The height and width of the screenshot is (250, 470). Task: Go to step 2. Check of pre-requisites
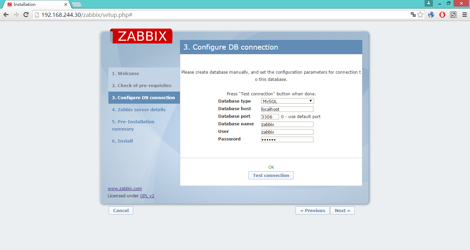point(141,85)
